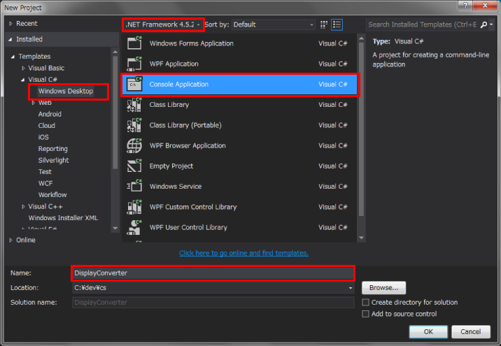Expand the Visual C++ node
Viewport: 501px width, 346px height.
point(23,206)
